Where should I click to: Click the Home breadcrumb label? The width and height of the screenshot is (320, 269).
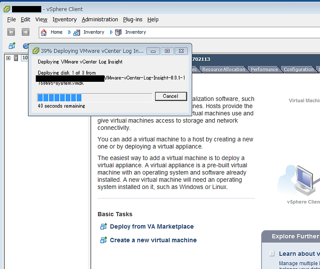pos(56,32)
